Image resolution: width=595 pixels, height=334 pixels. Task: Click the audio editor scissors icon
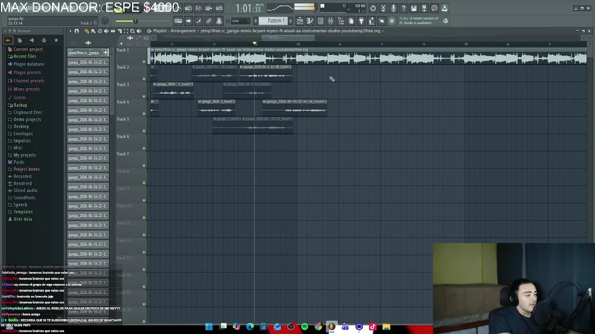[x=383, y=8]
